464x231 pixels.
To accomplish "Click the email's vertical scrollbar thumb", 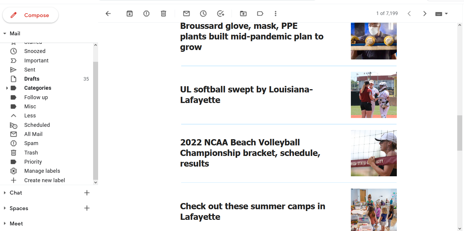I will pyautogui.click(x=460, y=133).
